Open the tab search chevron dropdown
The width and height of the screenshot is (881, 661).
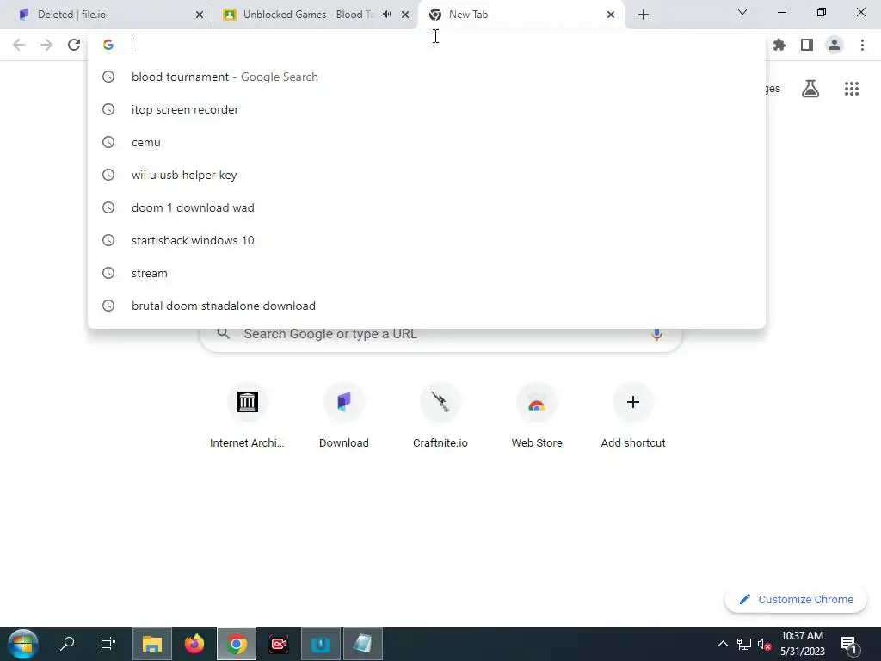pyautogui.click(x=742, y=12)
